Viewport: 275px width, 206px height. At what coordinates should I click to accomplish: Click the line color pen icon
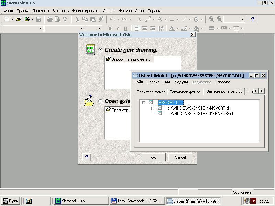pyautogui.click(x=184, y=28)
